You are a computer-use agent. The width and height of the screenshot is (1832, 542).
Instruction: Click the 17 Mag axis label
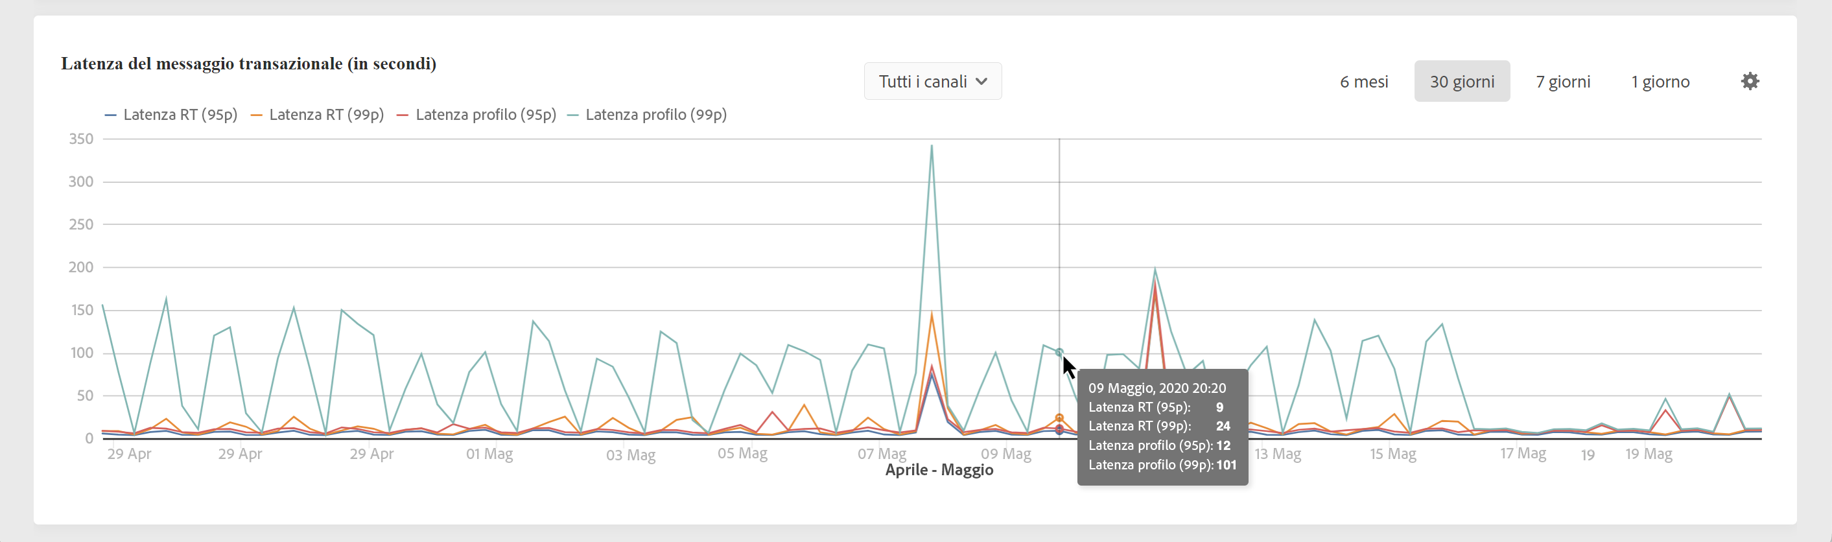1523,454
